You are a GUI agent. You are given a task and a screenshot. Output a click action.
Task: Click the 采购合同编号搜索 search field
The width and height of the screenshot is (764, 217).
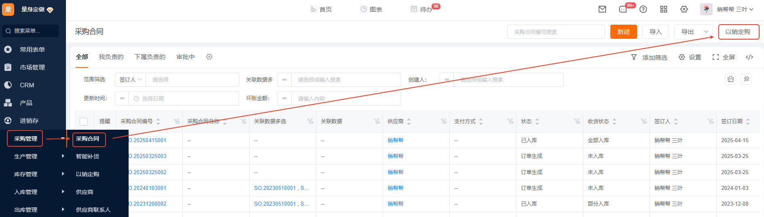coord(556,32)
